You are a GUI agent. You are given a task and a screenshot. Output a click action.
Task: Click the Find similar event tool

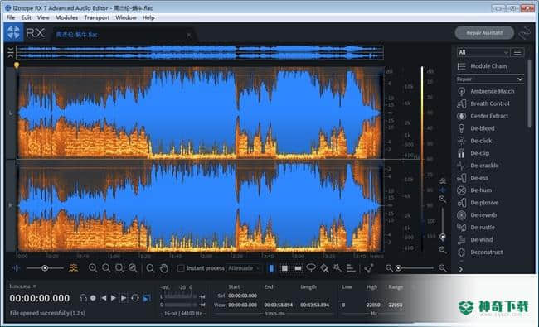coord(369,268)
